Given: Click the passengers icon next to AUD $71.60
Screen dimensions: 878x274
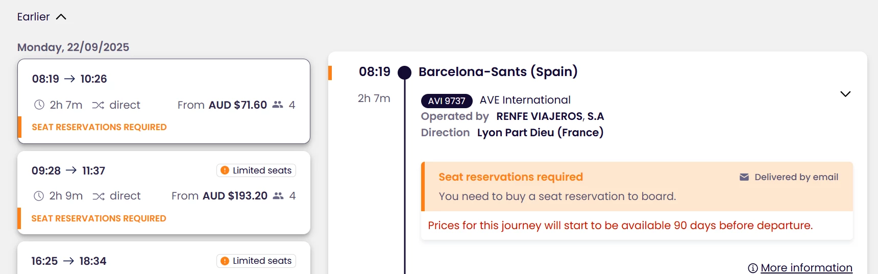Looking at the screenshot, I should 278,105.
